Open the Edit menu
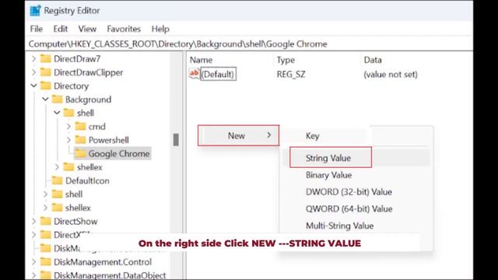498x280 pixels. [61, 29]
